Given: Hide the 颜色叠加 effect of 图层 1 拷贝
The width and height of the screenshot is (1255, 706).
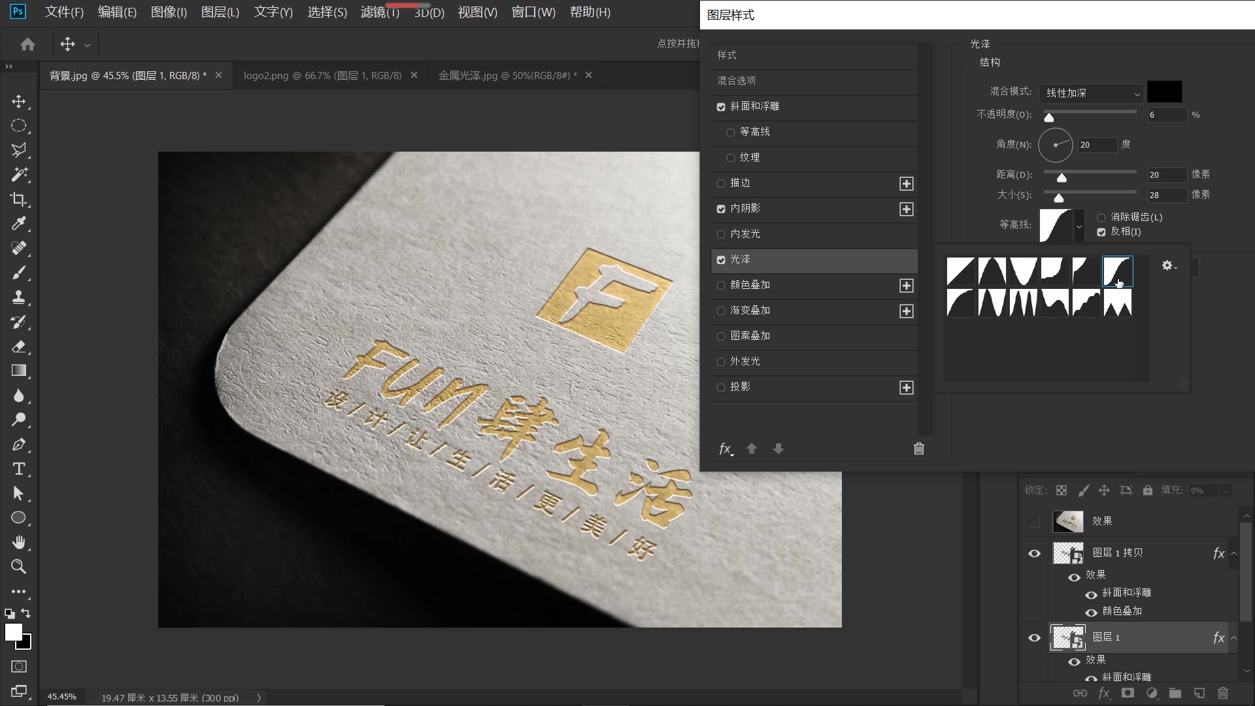Looking at the screenshot, I should click(x=1090, y=613).
